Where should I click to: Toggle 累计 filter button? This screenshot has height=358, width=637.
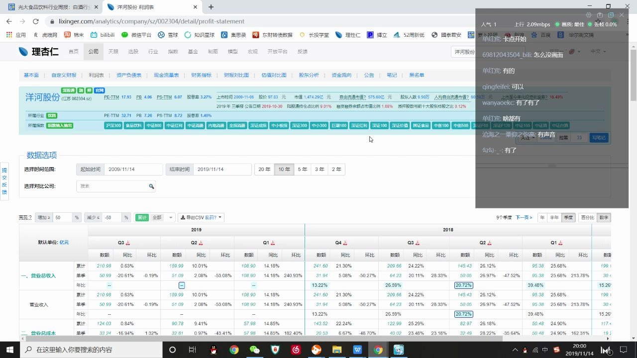(142, 217)
